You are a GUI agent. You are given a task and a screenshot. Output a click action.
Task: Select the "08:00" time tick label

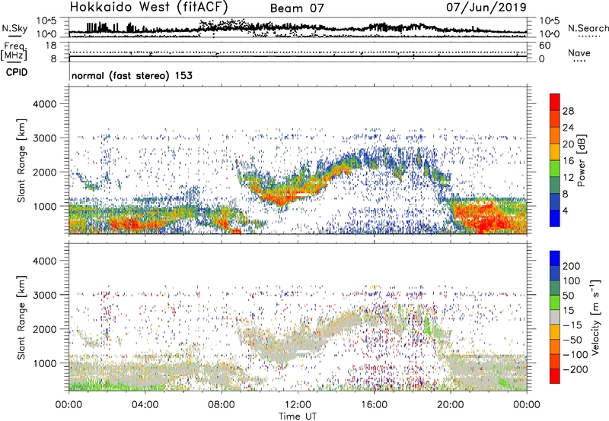tap(222, 405)
